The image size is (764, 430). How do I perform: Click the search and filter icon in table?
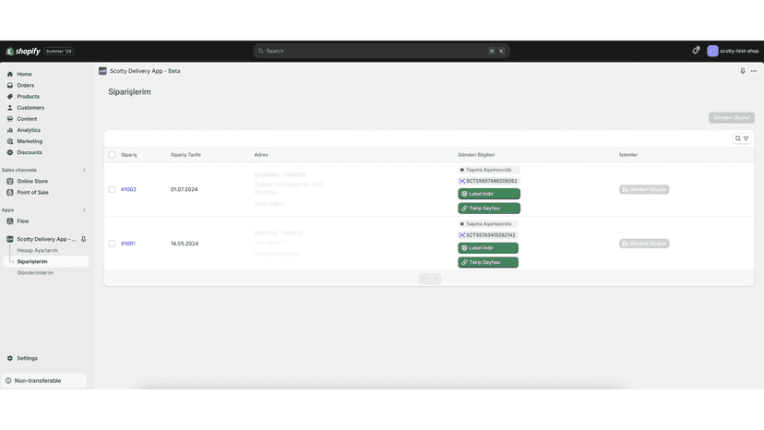click(742, 138)
